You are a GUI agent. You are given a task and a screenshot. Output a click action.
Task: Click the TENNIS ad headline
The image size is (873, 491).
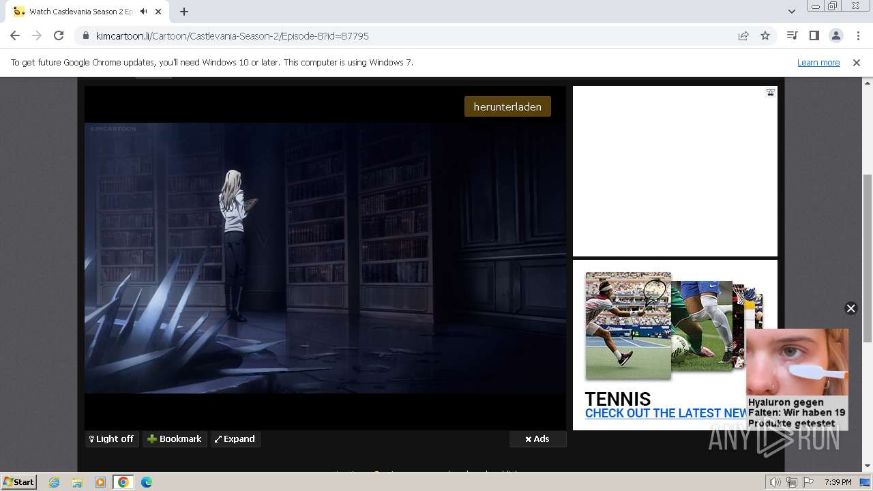(x=618, y=399)
